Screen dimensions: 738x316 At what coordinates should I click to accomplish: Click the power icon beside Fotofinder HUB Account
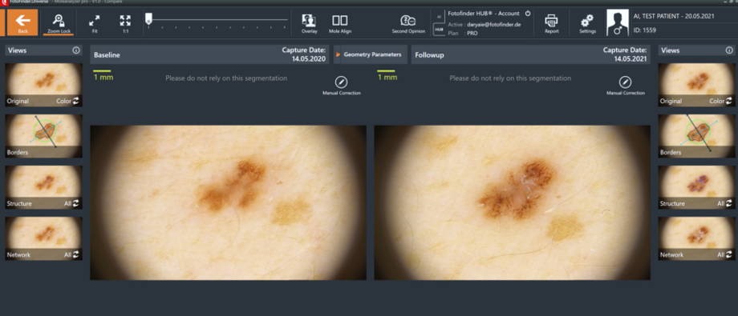coord(528,14)
